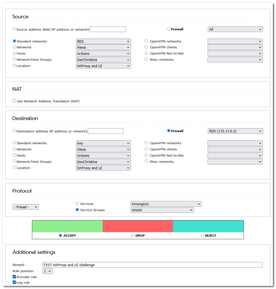
Task: Open the AmongUs1 services dropdown
Action: 166,204
